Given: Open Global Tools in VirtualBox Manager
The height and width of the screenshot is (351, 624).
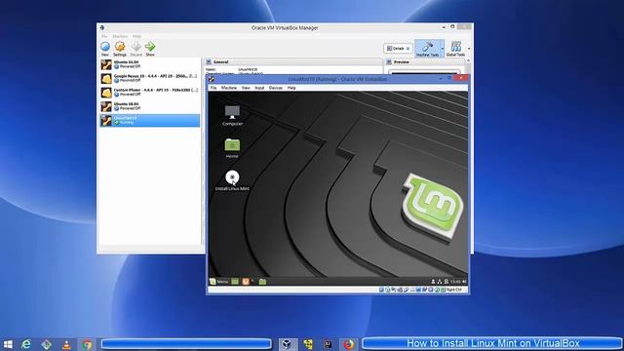Looking at the screenshot, I should pyautogui.click(x=455, y=49).
